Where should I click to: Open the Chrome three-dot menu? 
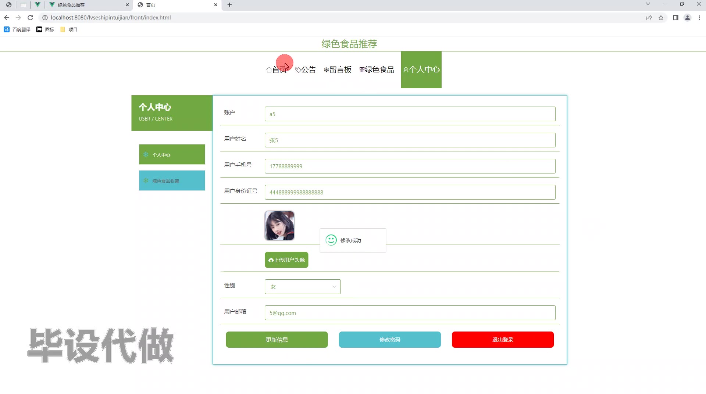click(x=699, y=18)
